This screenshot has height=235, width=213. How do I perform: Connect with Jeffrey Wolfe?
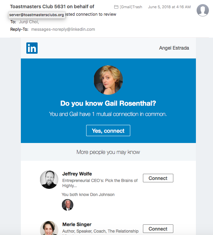point(158,178)
